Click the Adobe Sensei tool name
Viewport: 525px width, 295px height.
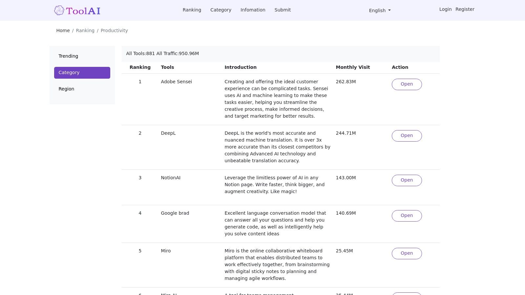pos(177,82)
